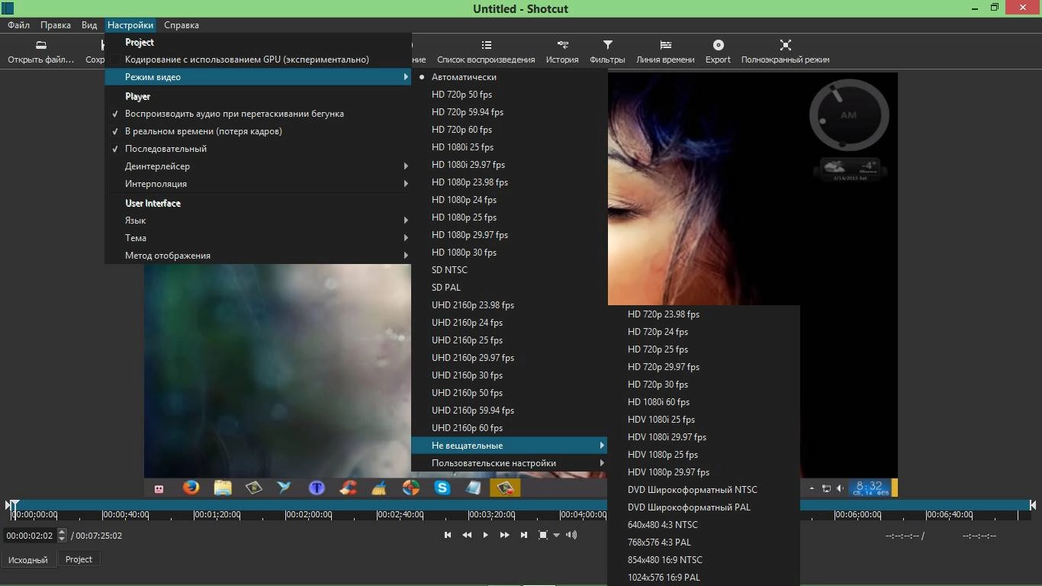Click the fast forward playback button
1042x586 pixels.
[504, 535]
